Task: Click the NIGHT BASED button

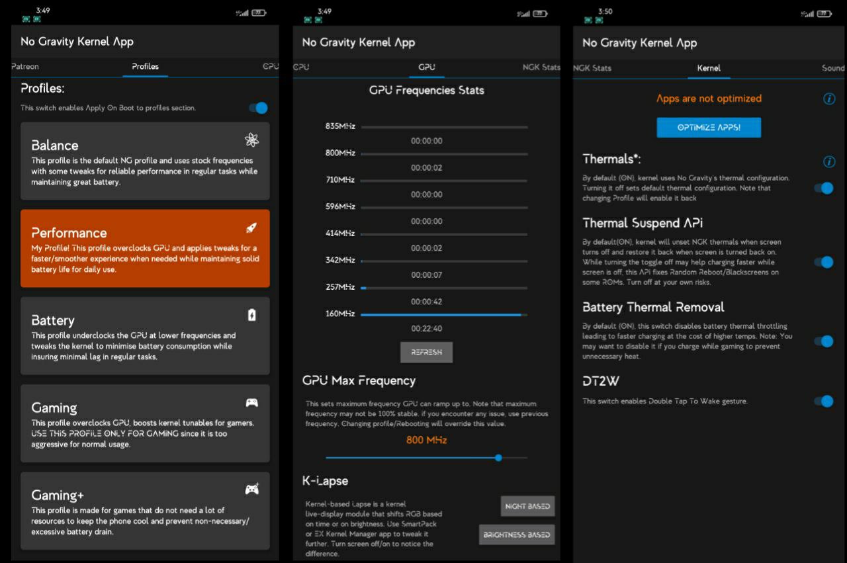Action: [527, 506]
